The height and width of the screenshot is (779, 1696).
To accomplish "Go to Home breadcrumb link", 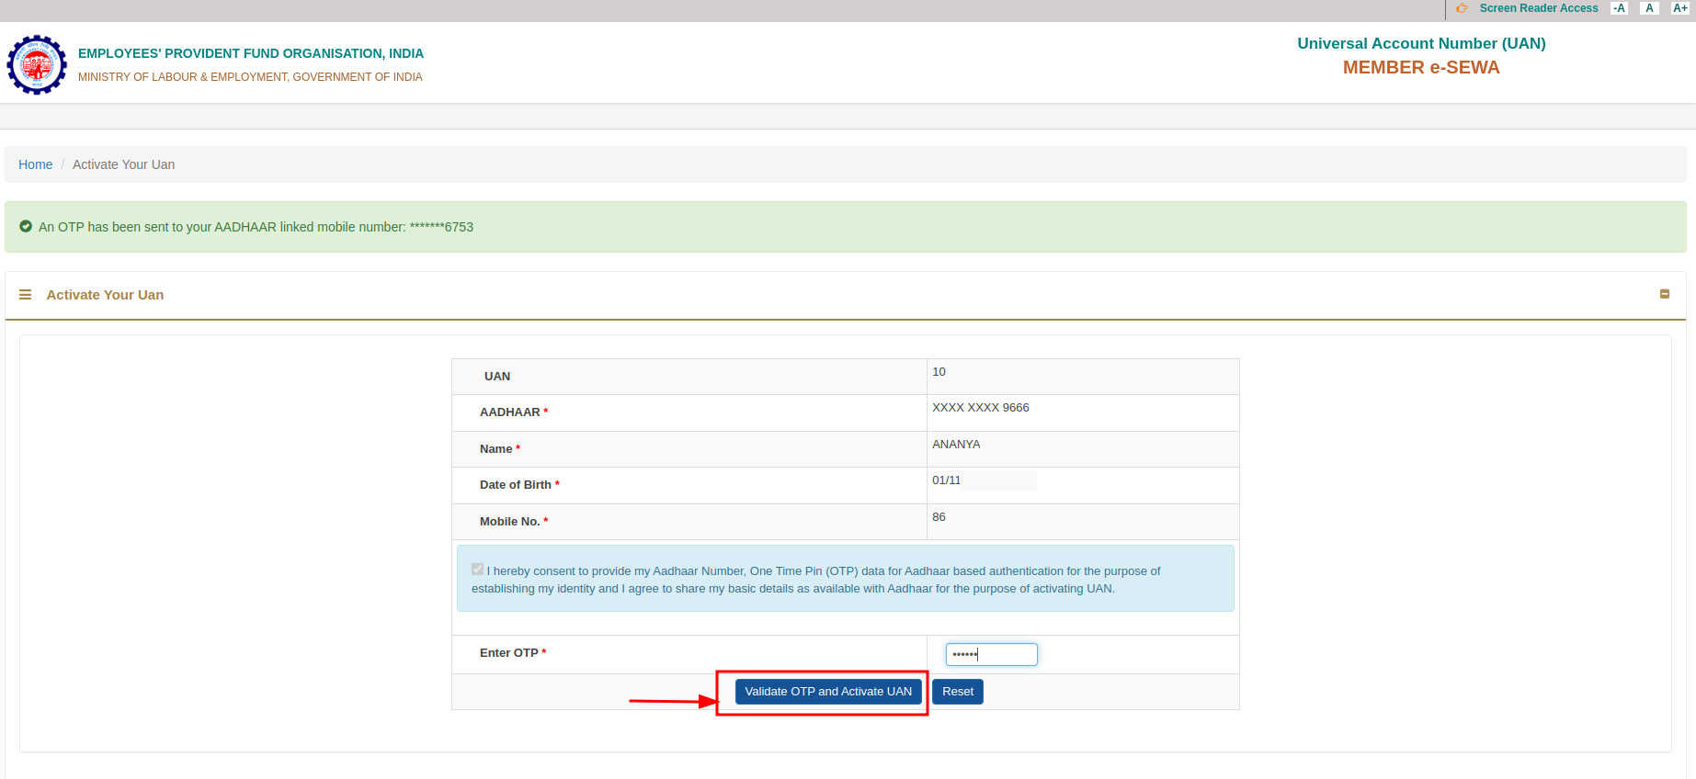I will click(35, 164).
